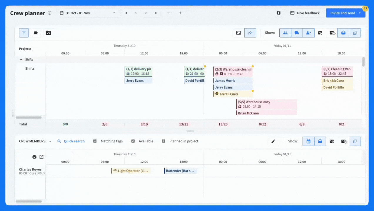374x211 pixels.
Task: Click the status icon beside Terrell Curci
Action: coord(217,94)
